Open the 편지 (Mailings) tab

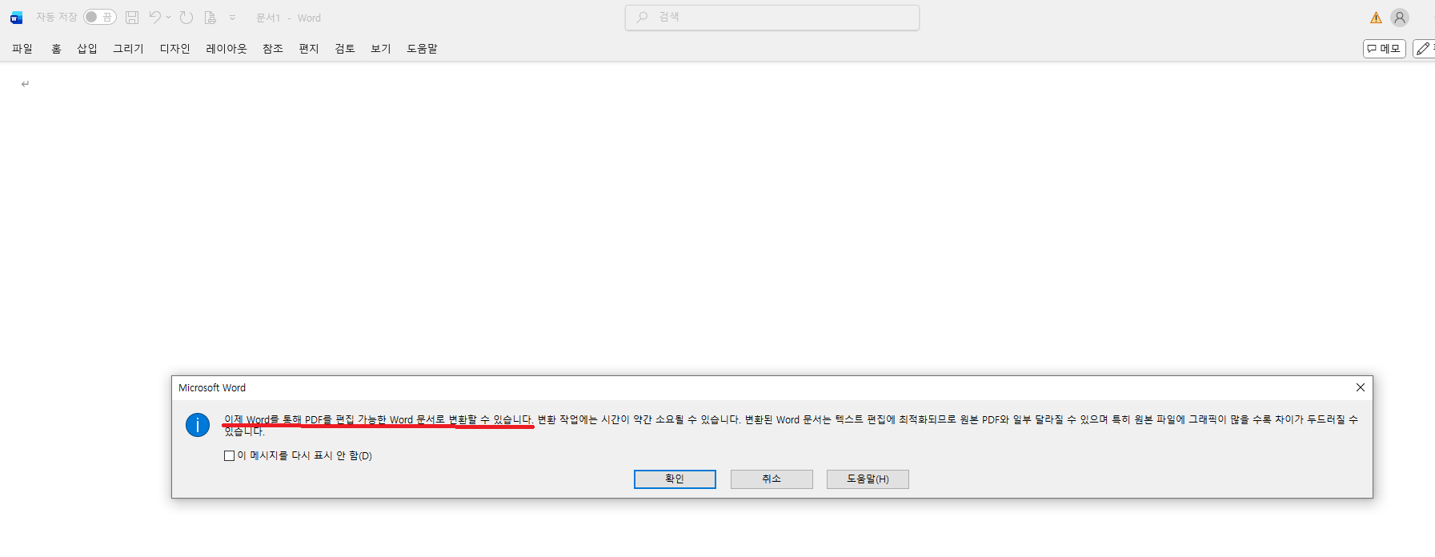[x=309, y=49]
